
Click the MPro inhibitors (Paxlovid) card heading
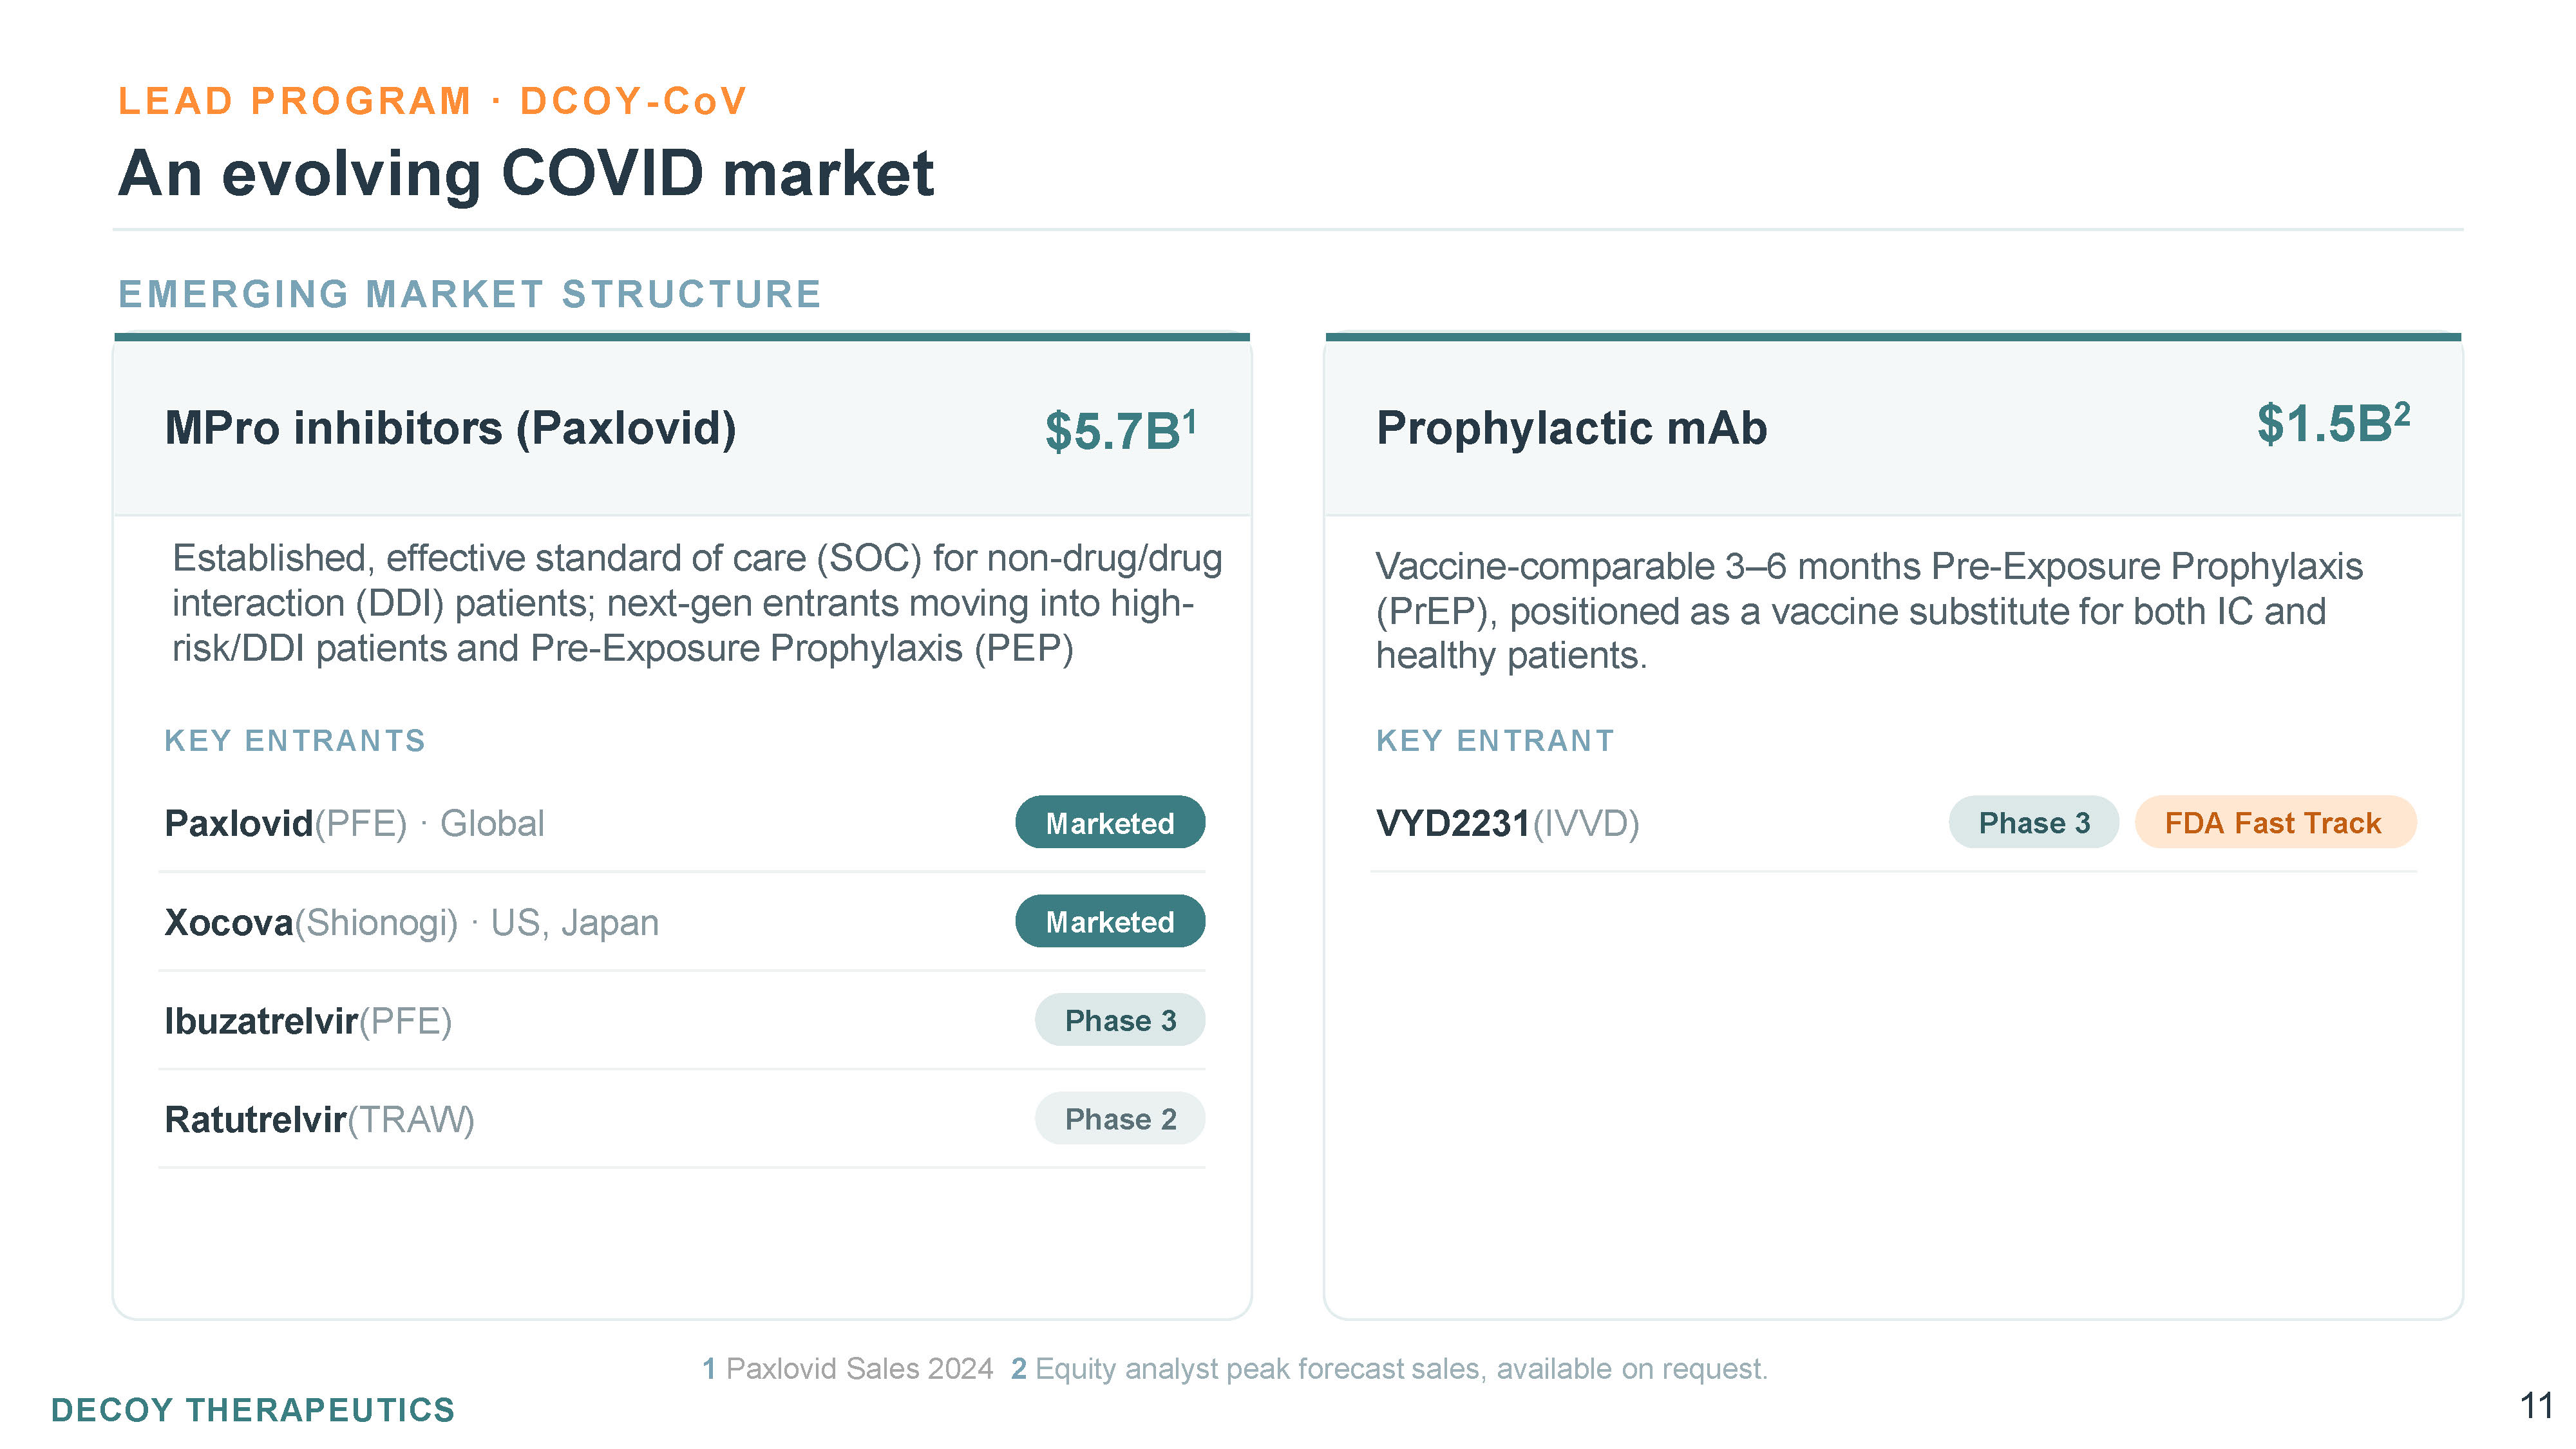point(450,429)
